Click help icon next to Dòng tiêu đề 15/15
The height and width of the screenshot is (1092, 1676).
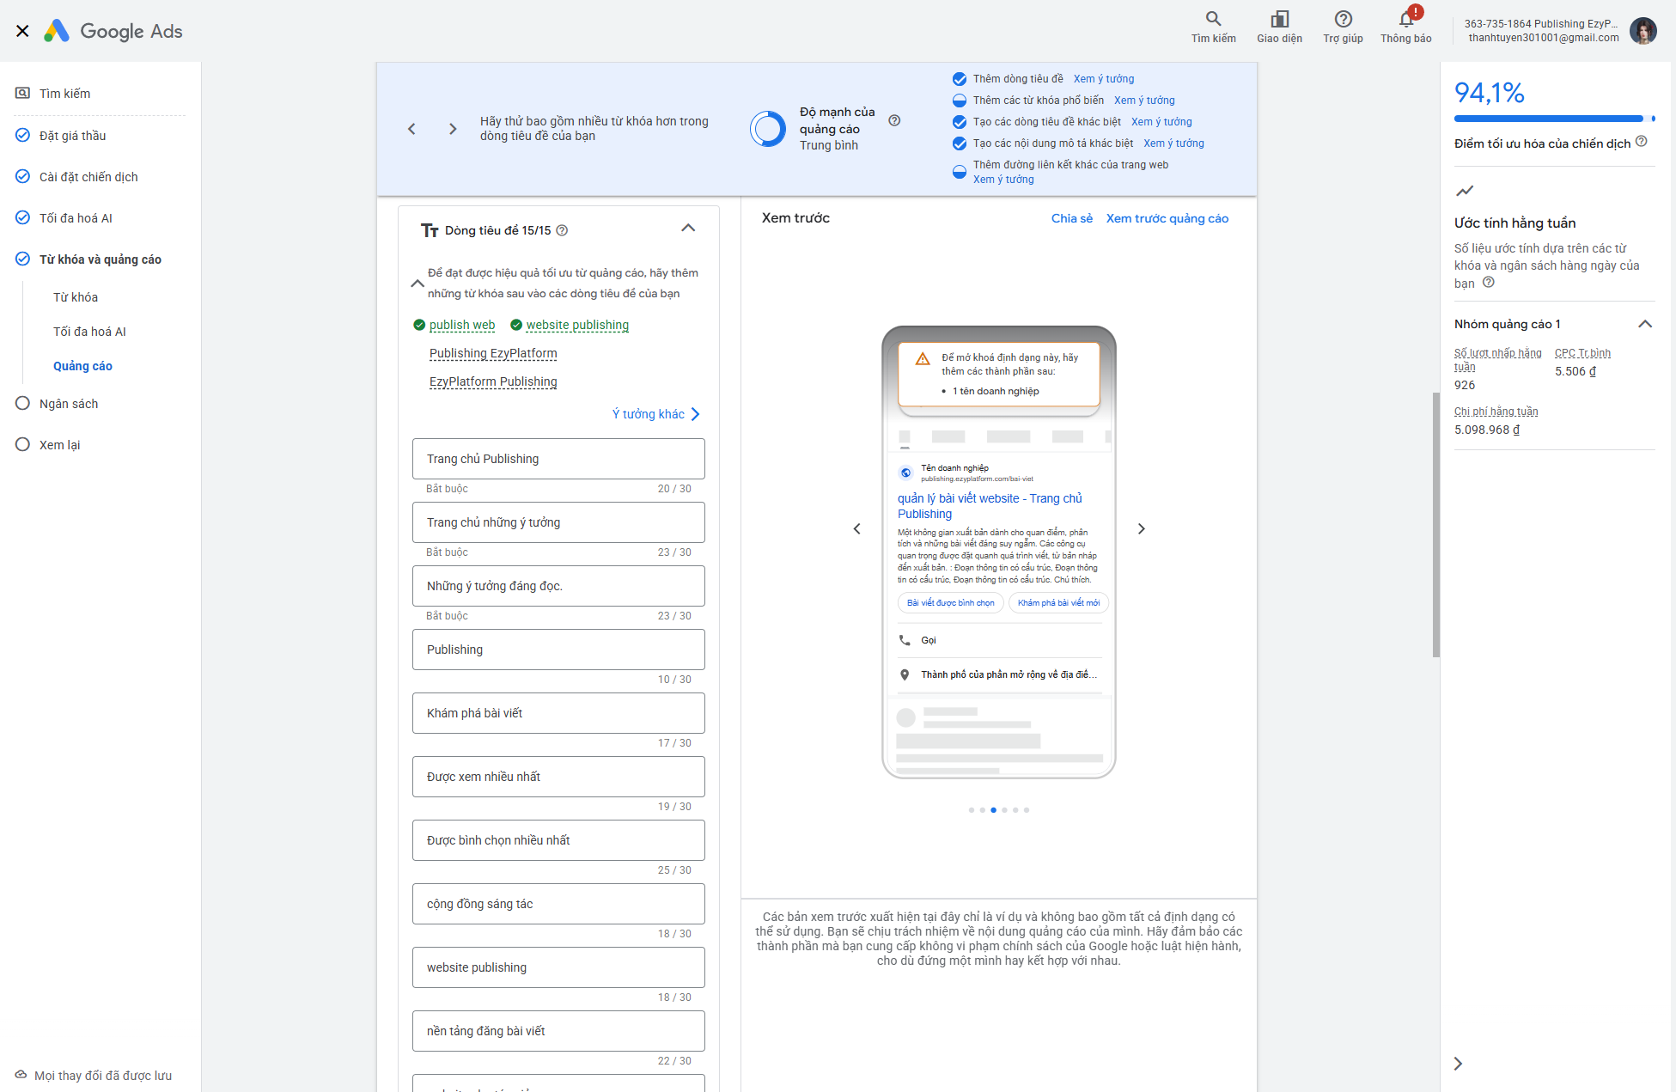[562, 230]
